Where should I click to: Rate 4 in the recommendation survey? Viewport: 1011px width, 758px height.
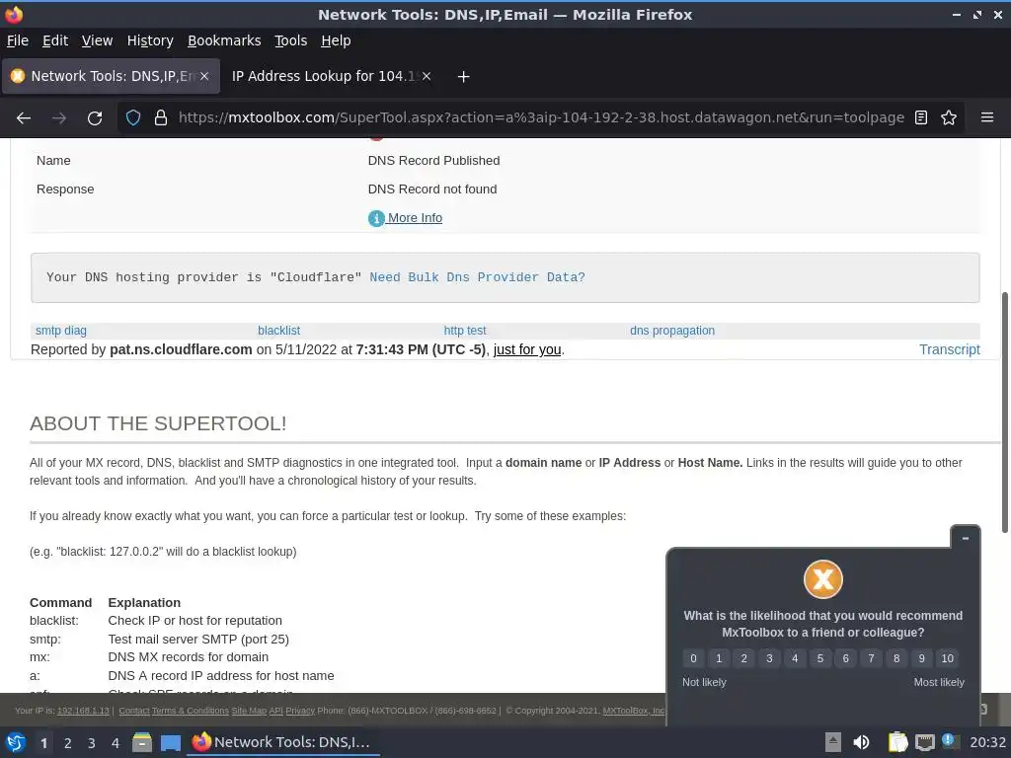(x=795, y=658)
